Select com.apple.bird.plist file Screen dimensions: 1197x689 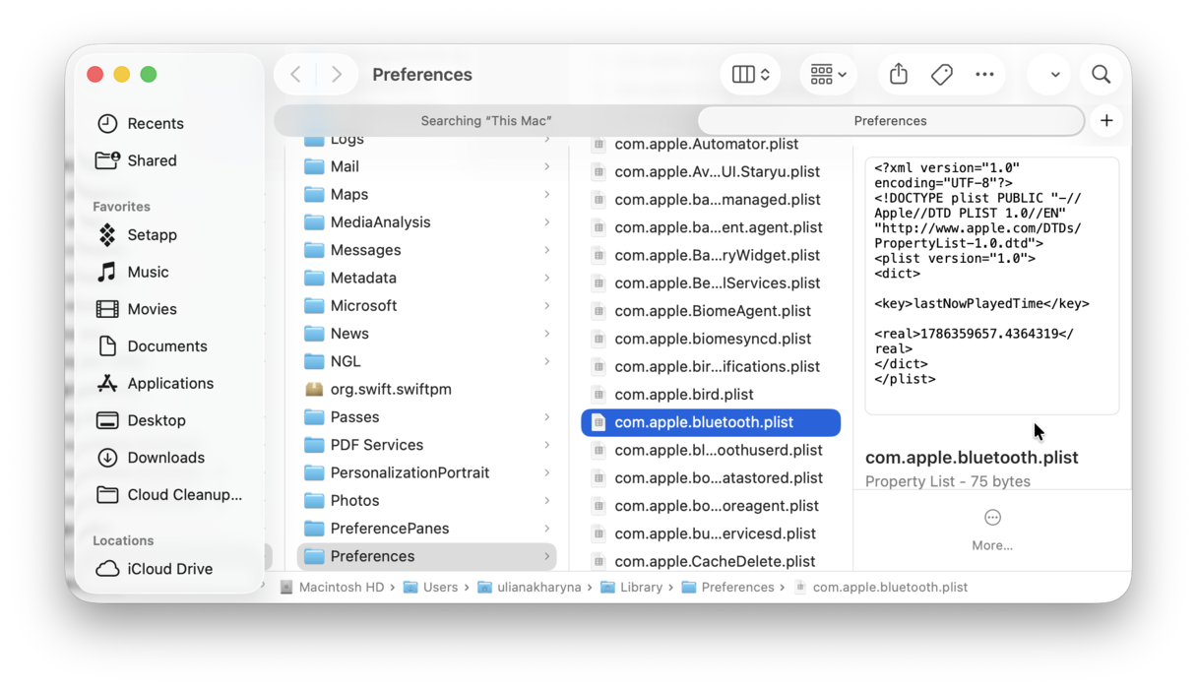(711, 394)
